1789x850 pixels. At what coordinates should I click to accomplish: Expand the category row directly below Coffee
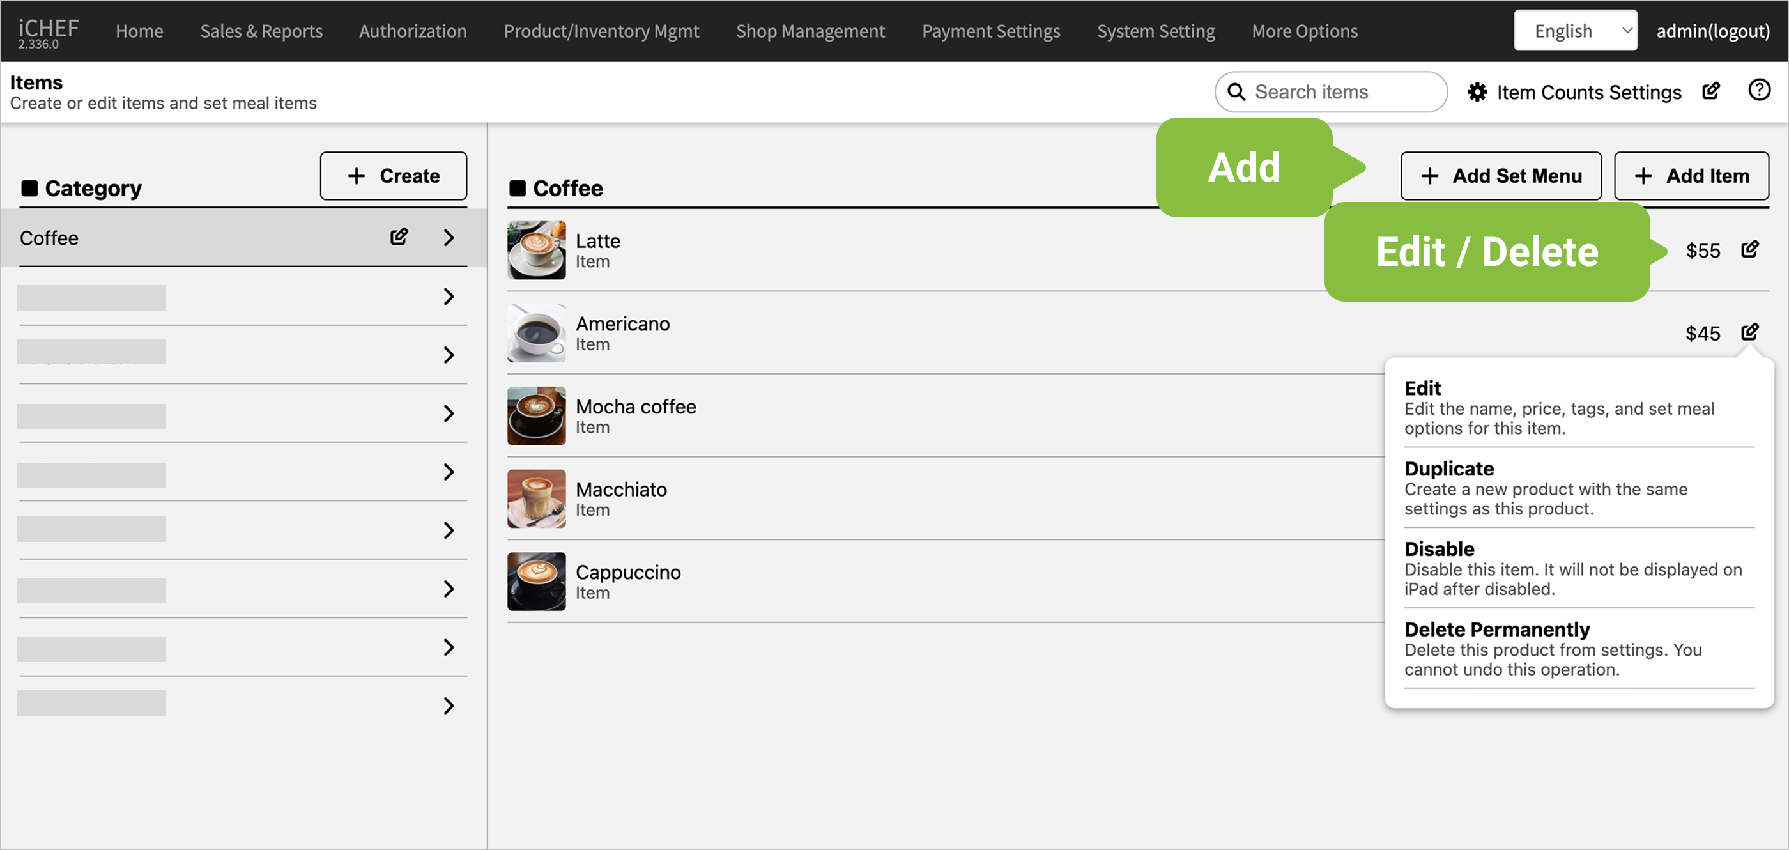[449, 297]
